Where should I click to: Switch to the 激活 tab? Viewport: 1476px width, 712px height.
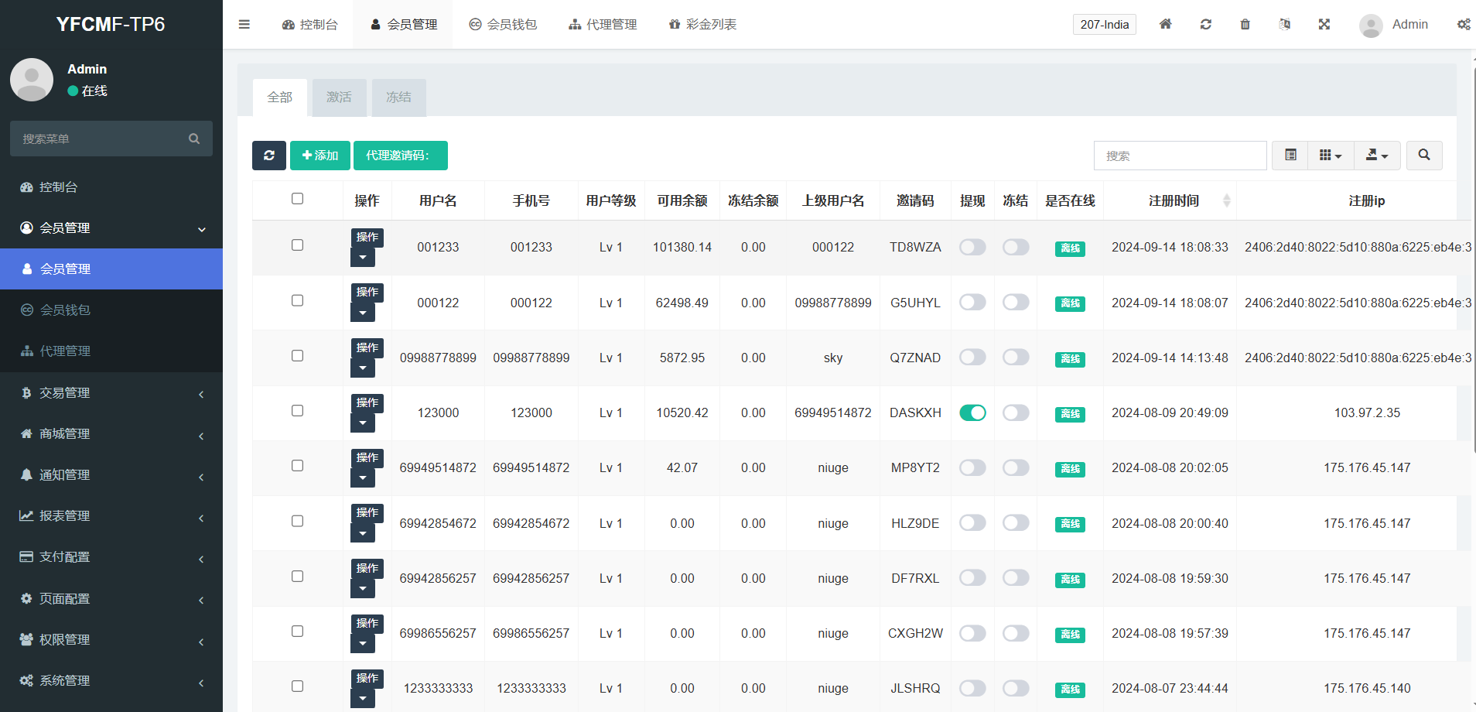click(x=339, y=98)
